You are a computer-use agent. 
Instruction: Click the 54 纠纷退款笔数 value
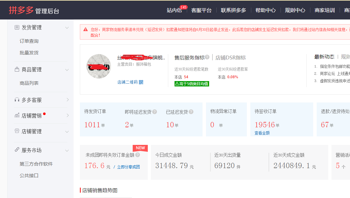click(186, 77)
